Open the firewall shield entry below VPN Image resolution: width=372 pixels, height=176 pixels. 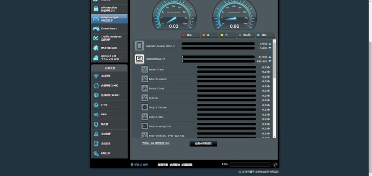point(109,124)
